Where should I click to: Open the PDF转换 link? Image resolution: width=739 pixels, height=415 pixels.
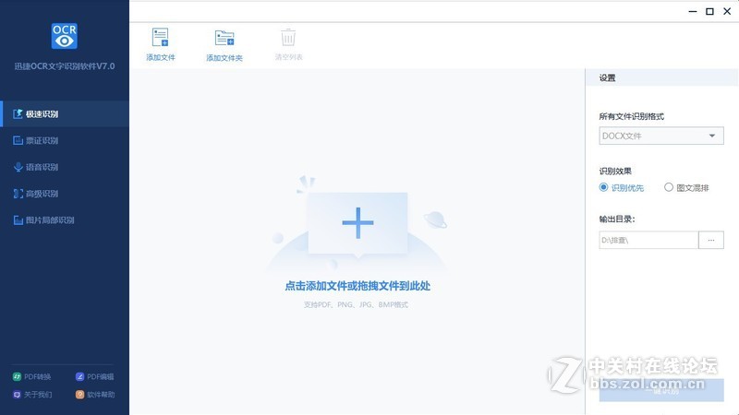(31, 377)
